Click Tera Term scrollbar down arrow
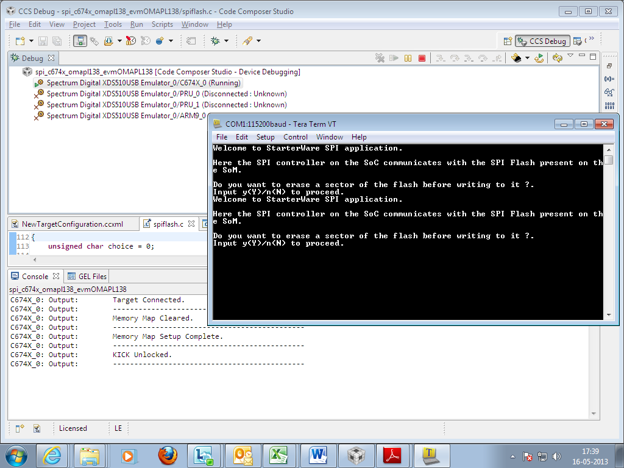 pyautogui.click(x=609, y=315)
